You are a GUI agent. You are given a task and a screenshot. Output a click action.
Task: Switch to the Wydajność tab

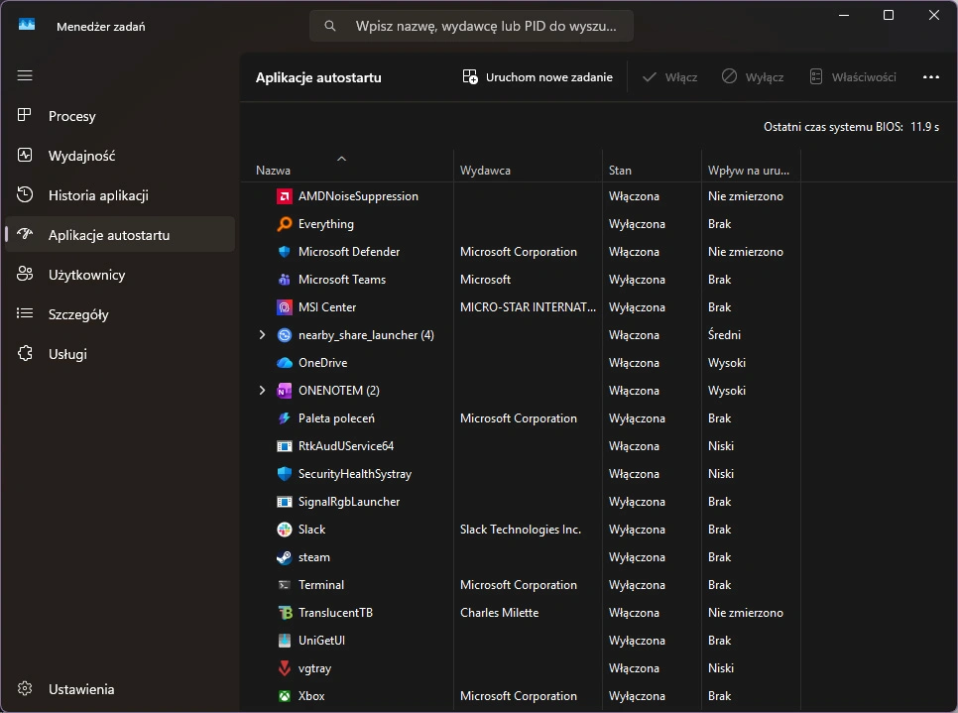coord(81,156)
